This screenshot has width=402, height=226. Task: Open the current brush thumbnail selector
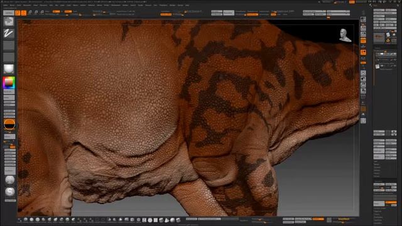point(9,21)
